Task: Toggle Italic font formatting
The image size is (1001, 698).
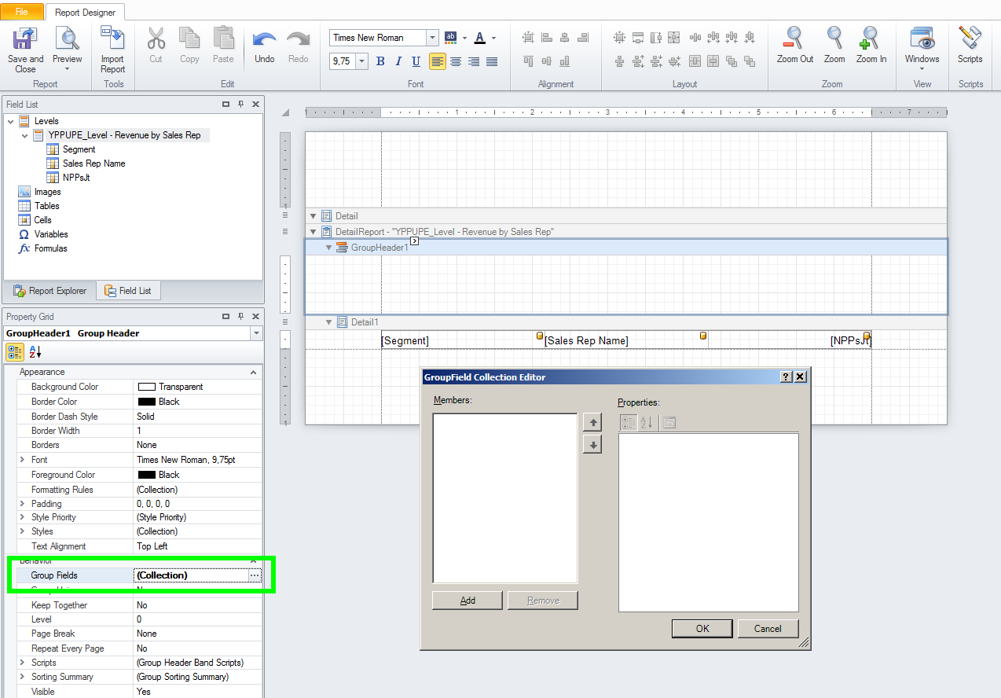Action: coord(398,61)
